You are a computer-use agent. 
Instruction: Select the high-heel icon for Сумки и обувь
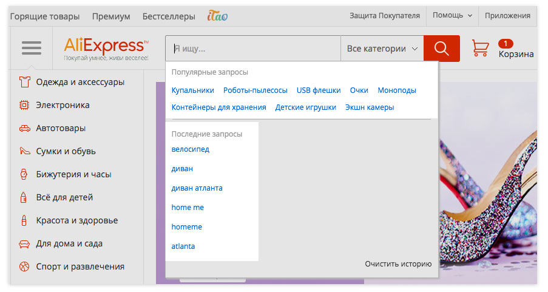(25, 151)
